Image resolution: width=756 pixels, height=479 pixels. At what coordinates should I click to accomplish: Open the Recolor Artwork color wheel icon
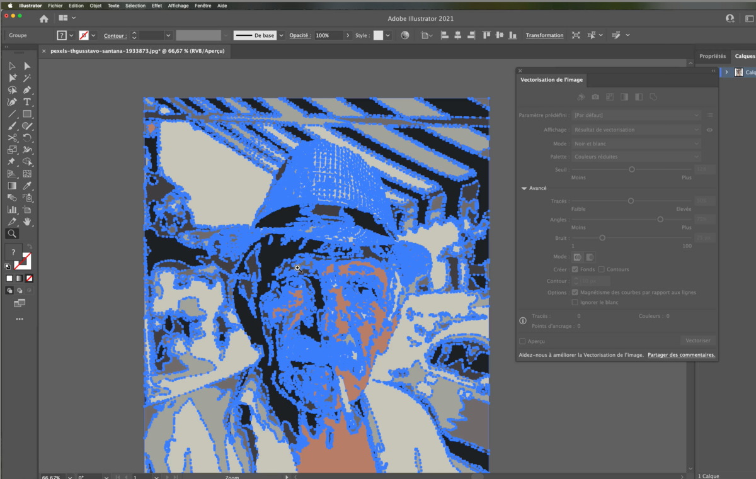[x=405, y=35]
